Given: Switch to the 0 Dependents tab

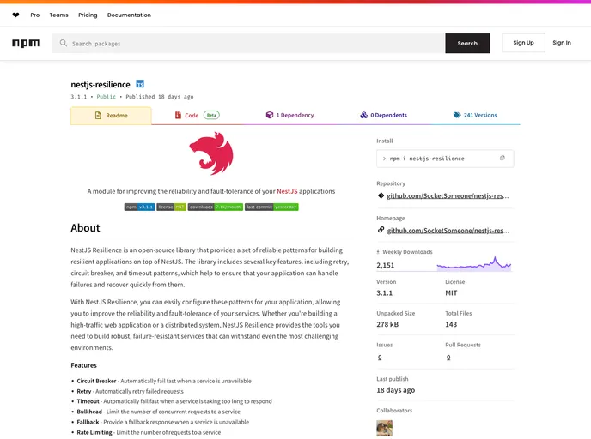Looking at the screenshot, I should pyautogui.click(x=383, y=115).
